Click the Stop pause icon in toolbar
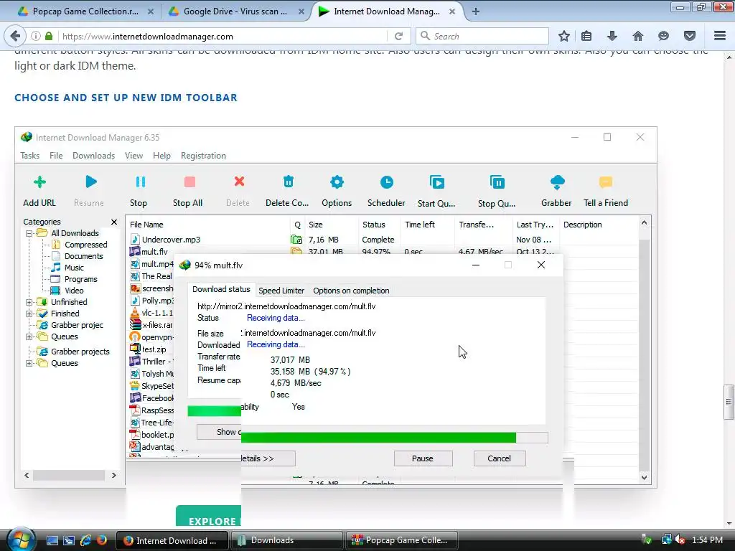Image resolution: width=735 pixels, height=551 pixels. [140, 182]
